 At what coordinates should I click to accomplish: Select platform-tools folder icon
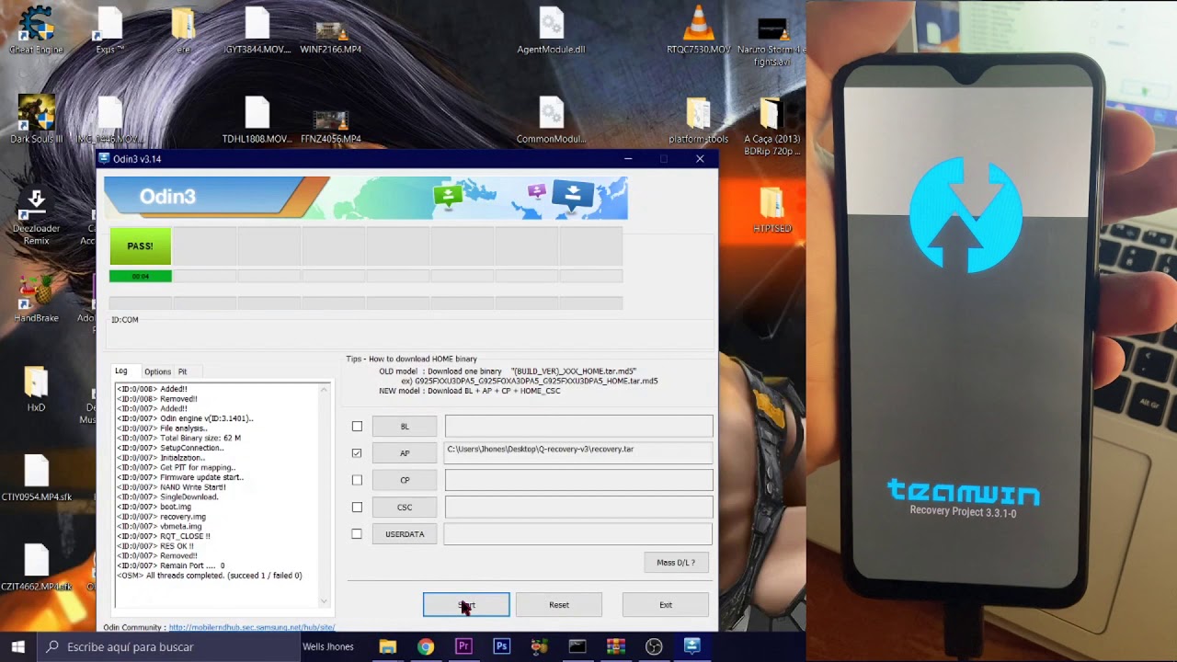coord(698,120)
